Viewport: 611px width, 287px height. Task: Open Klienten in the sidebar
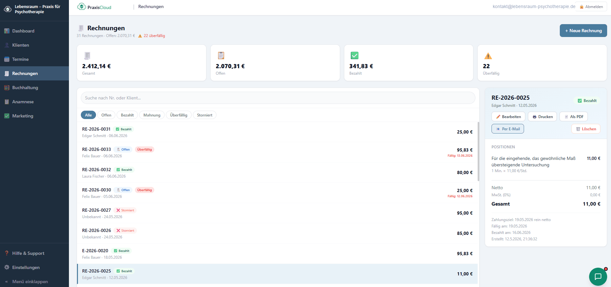point(34,45)
